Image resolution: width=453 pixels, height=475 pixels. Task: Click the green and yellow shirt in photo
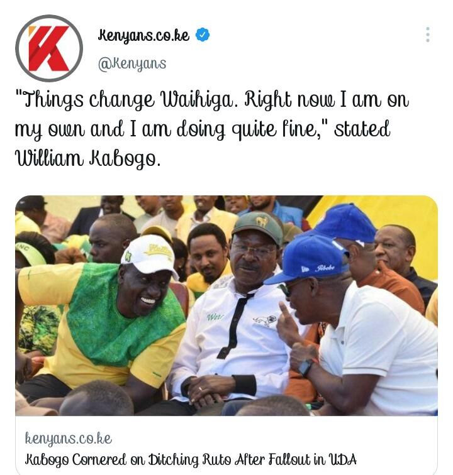(103, 324)
